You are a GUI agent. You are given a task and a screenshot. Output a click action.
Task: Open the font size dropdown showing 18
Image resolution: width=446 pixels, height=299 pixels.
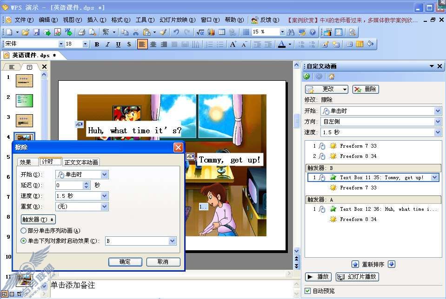pos(85,44)
